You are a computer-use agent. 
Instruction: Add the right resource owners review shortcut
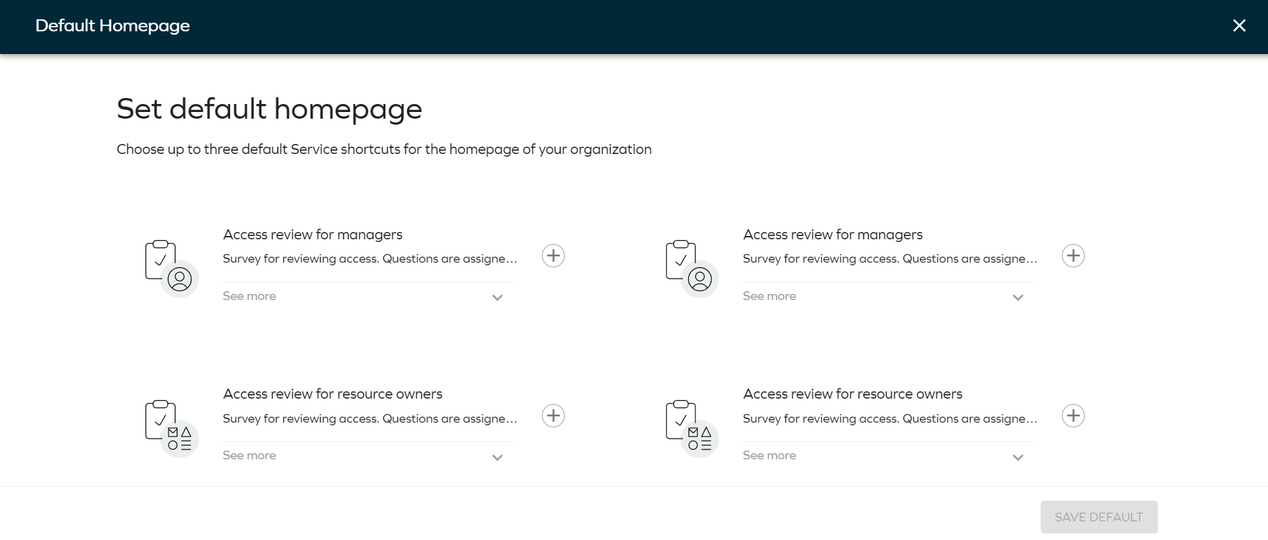point(1073,416)
